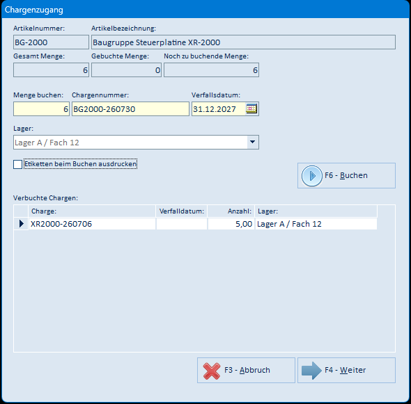Click the Verfalldatum column header

[x=181, y=211]
